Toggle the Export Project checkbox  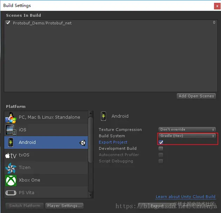coord(161,142)
